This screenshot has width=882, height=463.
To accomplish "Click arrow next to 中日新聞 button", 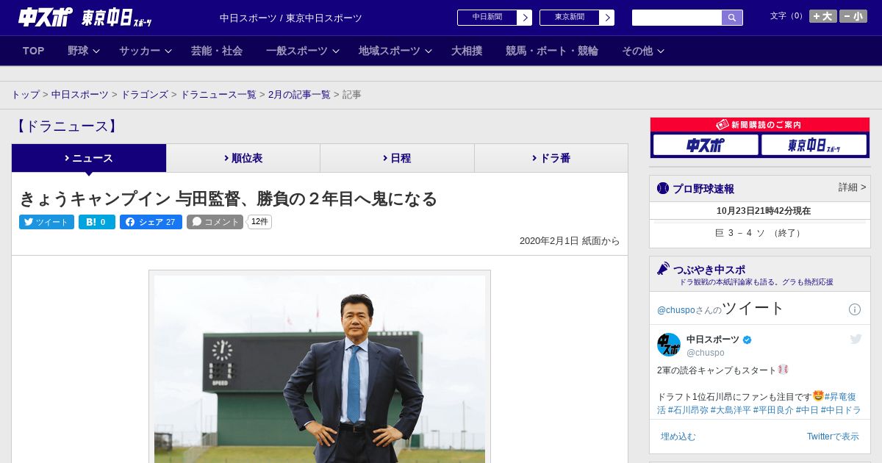I will tap(525, 18).
